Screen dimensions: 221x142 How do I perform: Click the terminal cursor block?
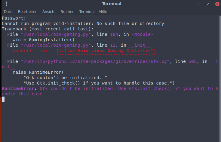tap(3, 99)
